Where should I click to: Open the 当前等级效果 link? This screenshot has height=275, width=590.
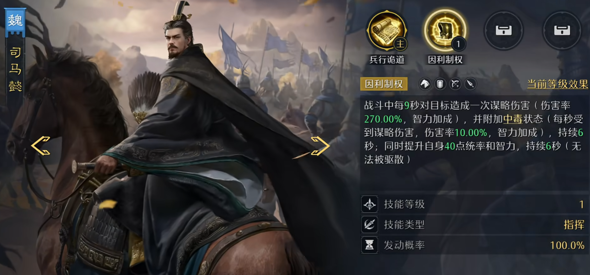tap(557, 84)
